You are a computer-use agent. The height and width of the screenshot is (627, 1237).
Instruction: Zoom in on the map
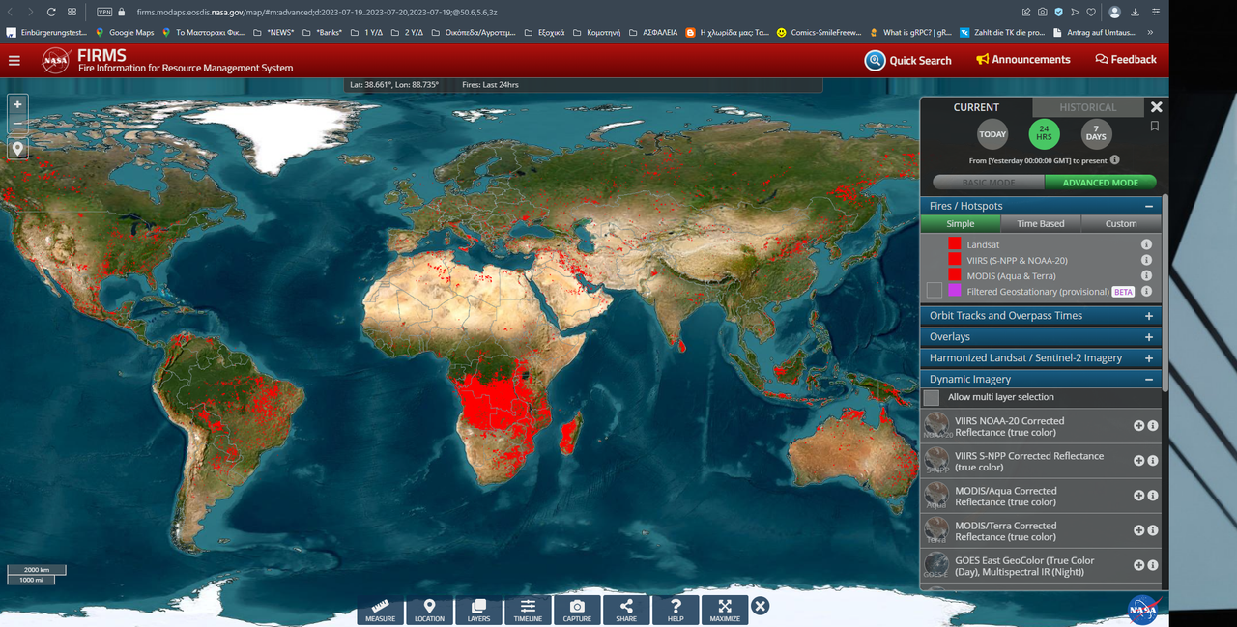pos(17,104)
